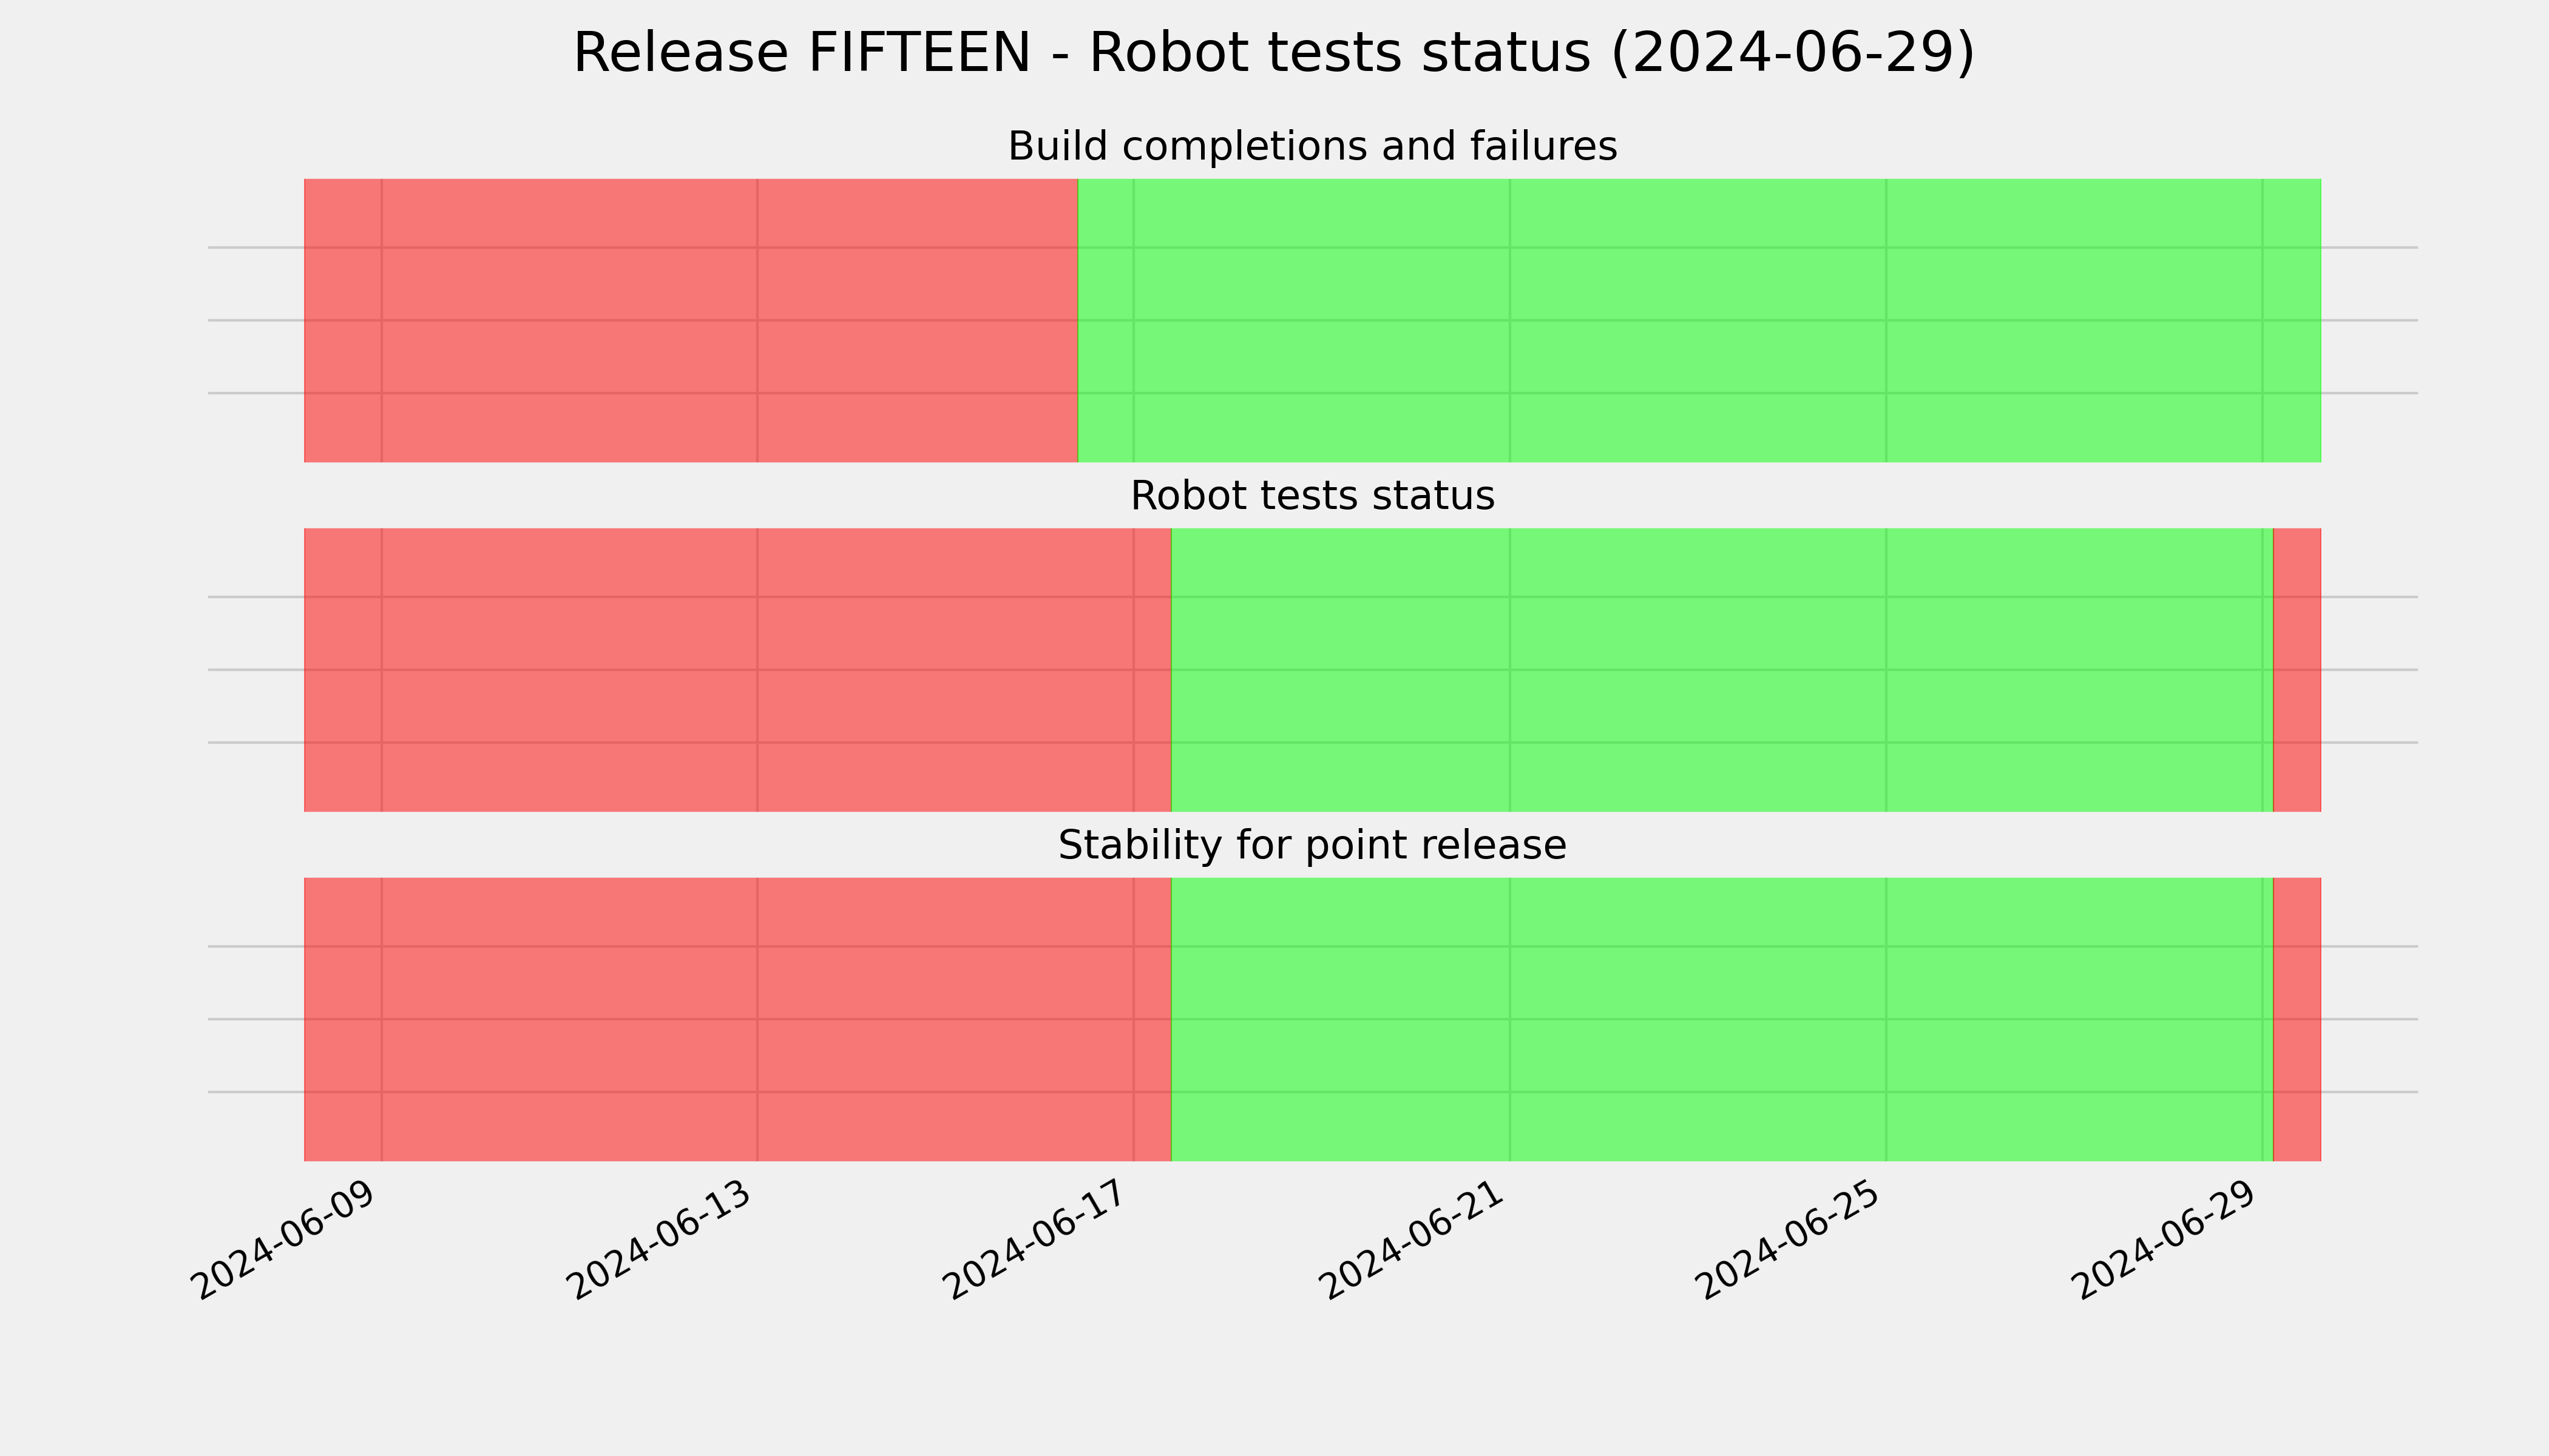Click the chart title Release FIFTEEN
The image size is (2549, 1456).
coord(1273,53)
